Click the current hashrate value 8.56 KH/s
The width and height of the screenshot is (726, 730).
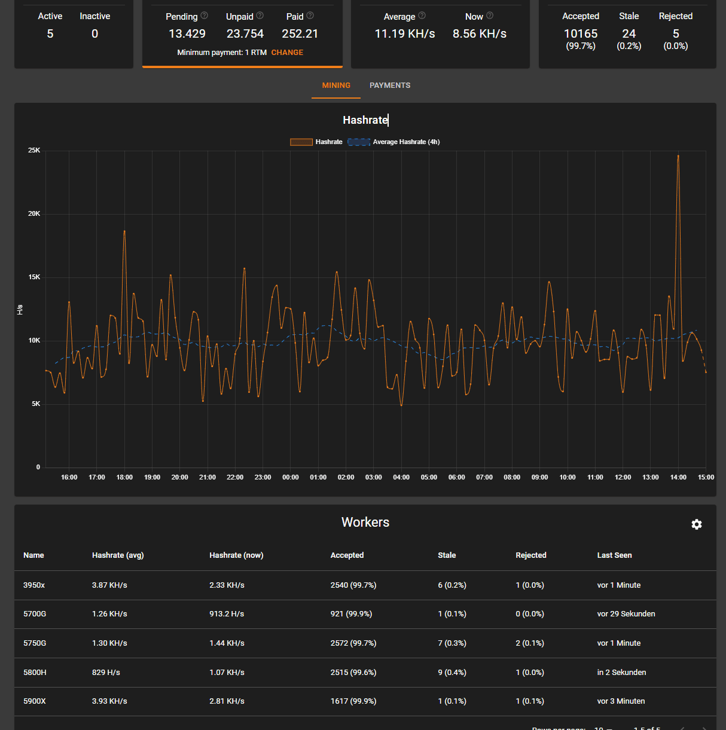480,34
